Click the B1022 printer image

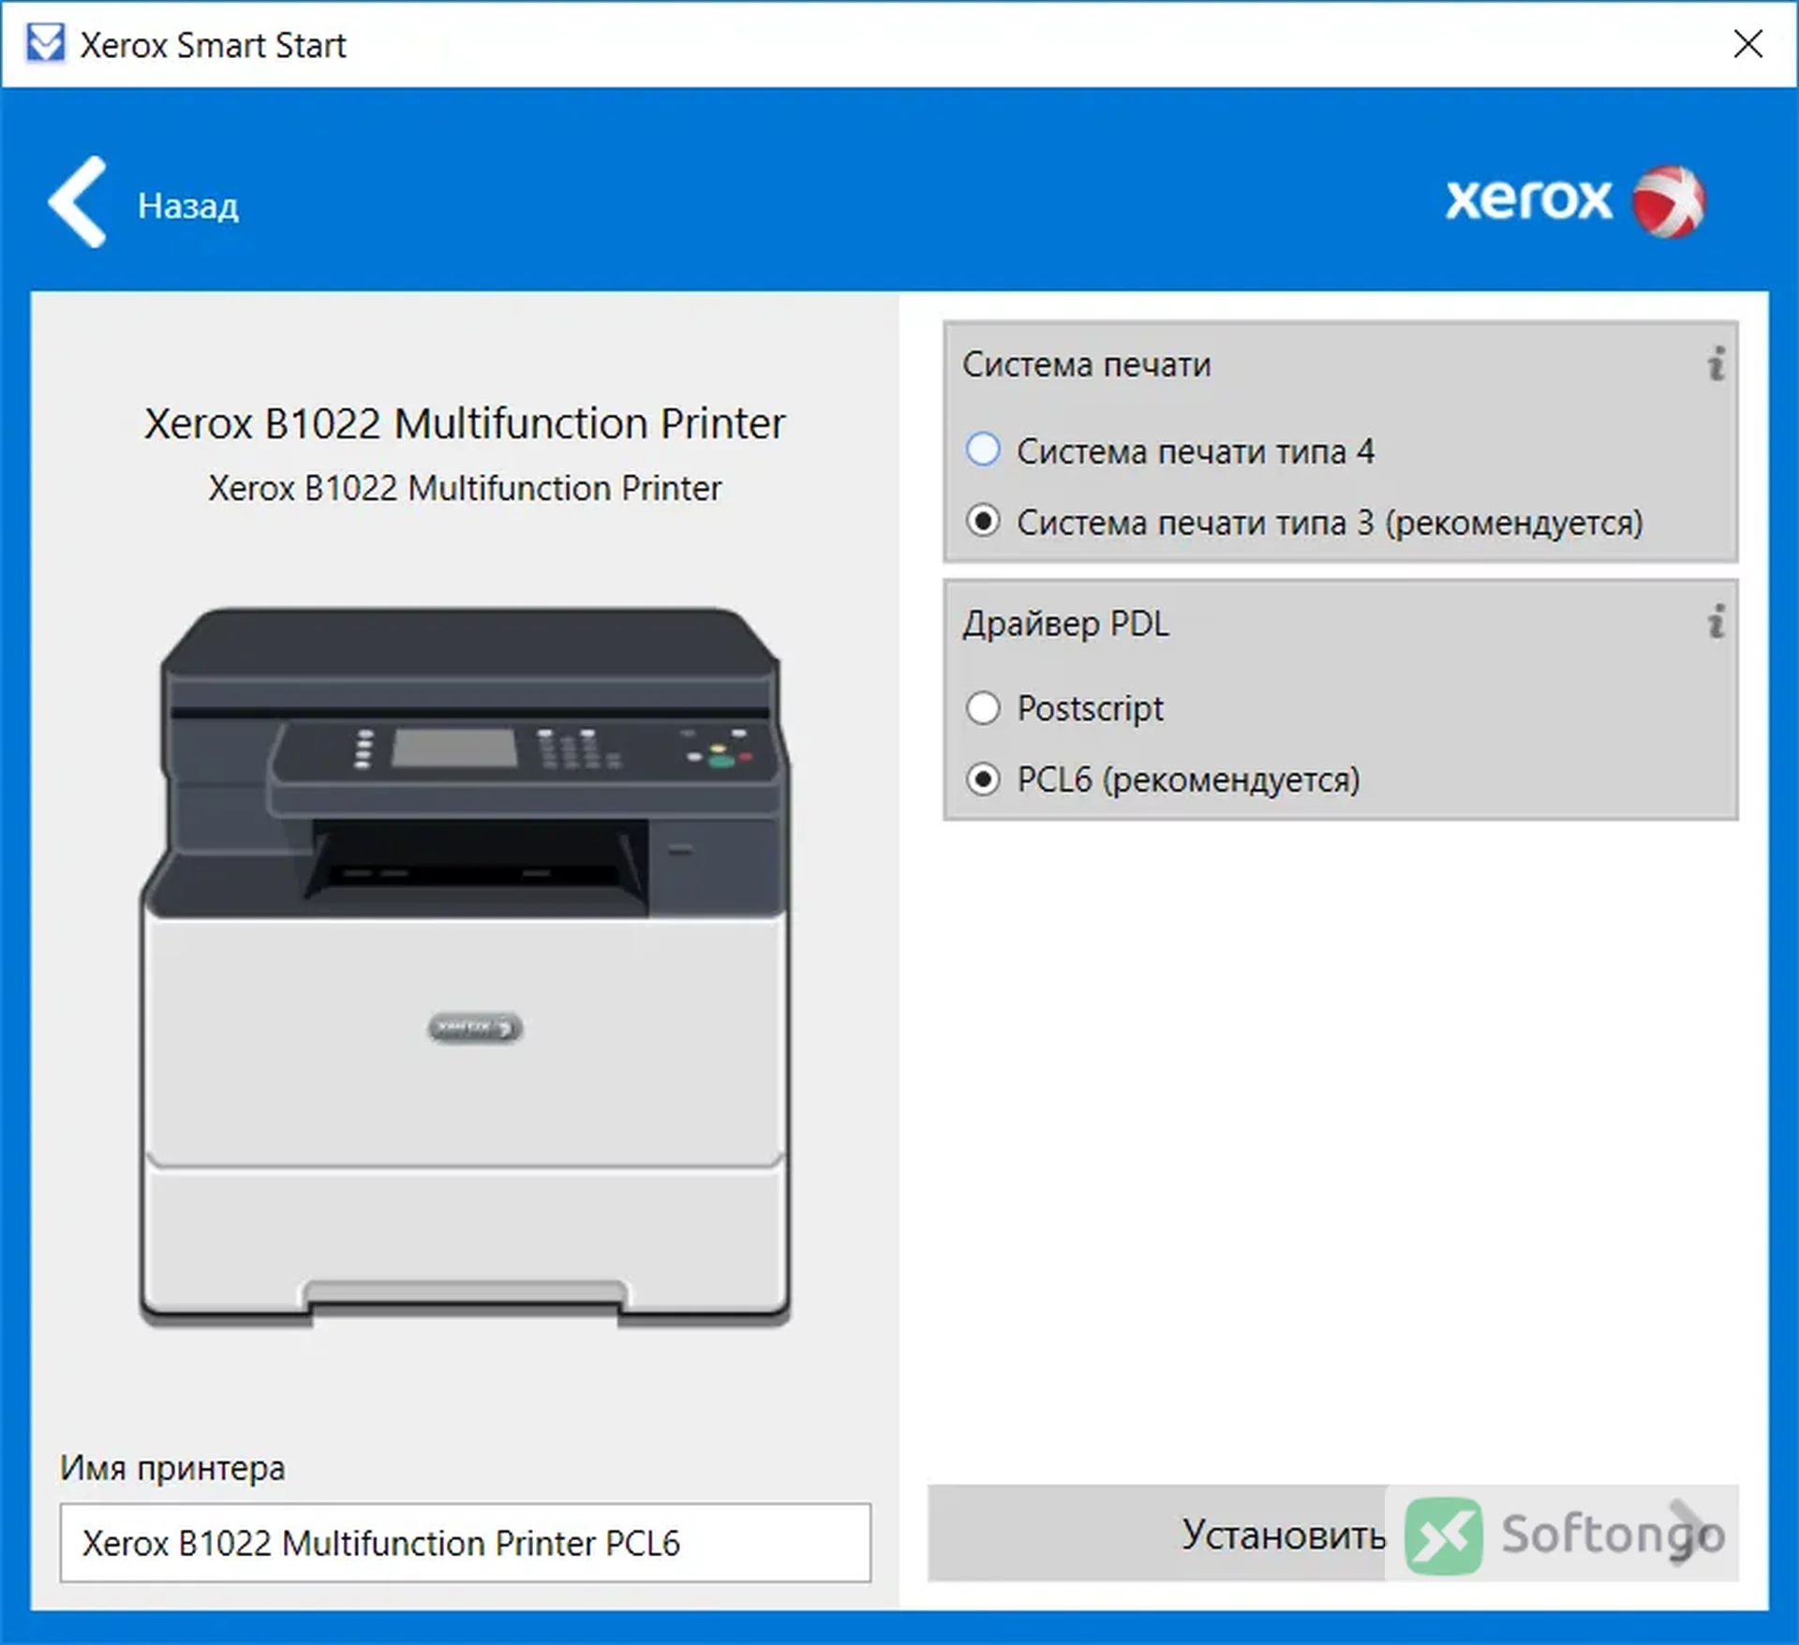tap(466, 967)
